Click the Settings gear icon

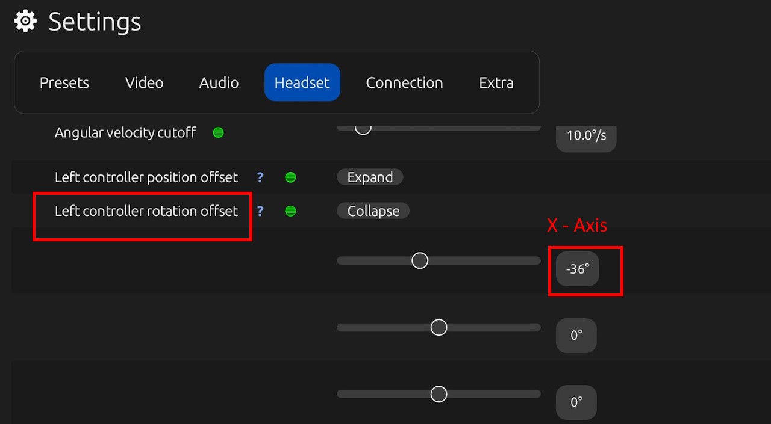point(25,21)
